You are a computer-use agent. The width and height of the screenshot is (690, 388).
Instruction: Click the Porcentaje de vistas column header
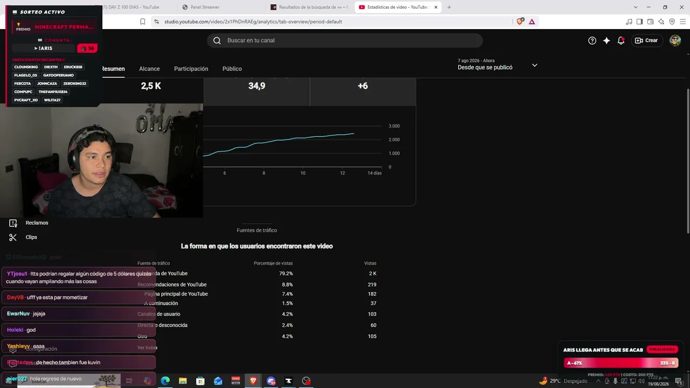coord(273,264)
